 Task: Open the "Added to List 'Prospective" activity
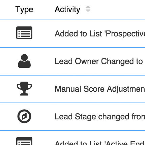coord(100,34)
